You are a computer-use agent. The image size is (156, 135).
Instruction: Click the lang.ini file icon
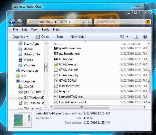point(56,91)
